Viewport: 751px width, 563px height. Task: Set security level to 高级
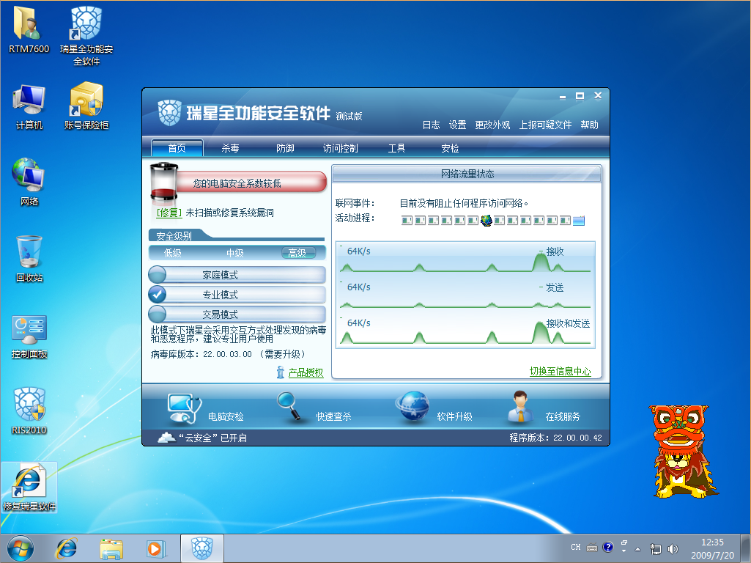297,253
